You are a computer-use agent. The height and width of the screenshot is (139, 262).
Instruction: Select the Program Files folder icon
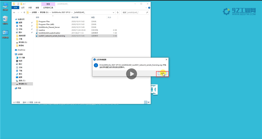tap(37, 22)
